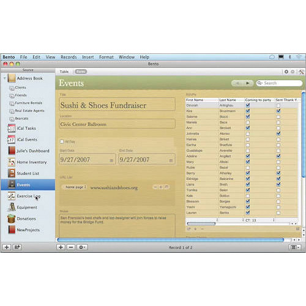Open the www.sushiandshoes.org link
This screenshot has height=306, width=306.
coord(114,188)
